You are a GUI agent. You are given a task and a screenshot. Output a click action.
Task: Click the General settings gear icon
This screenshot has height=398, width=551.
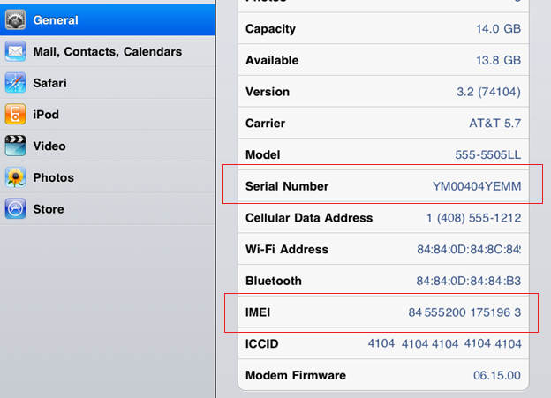(x=15, y=19)
